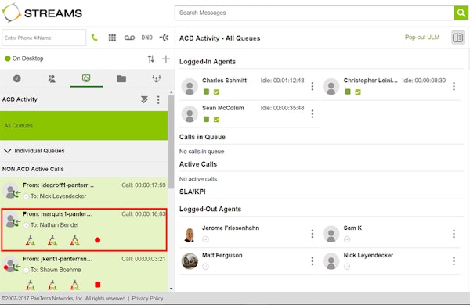Switch to the contacts tab
This screenshot has width=470, height=305.
[52, 79]
